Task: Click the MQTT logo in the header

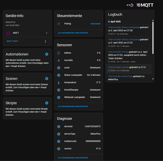Action: pos(145,5)
